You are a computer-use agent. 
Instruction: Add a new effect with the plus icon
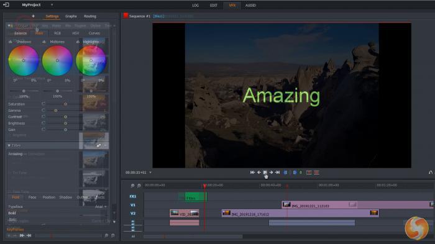34,16
